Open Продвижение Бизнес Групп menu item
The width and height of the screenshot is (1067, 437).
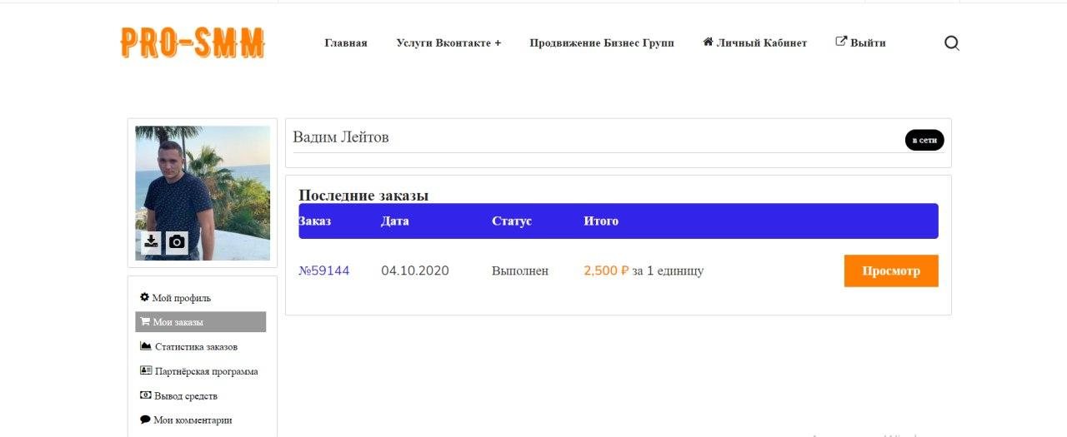[602, 43]
